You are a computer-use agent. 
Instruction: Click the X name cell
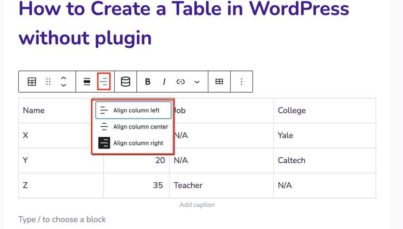60,135
